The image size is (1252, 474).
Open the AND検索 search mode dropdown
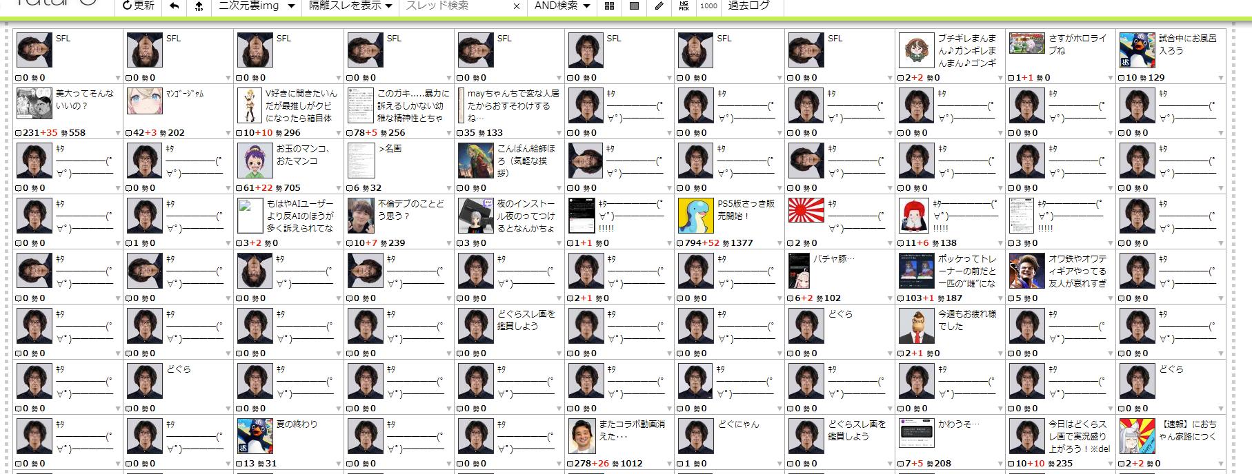(562, 6)
